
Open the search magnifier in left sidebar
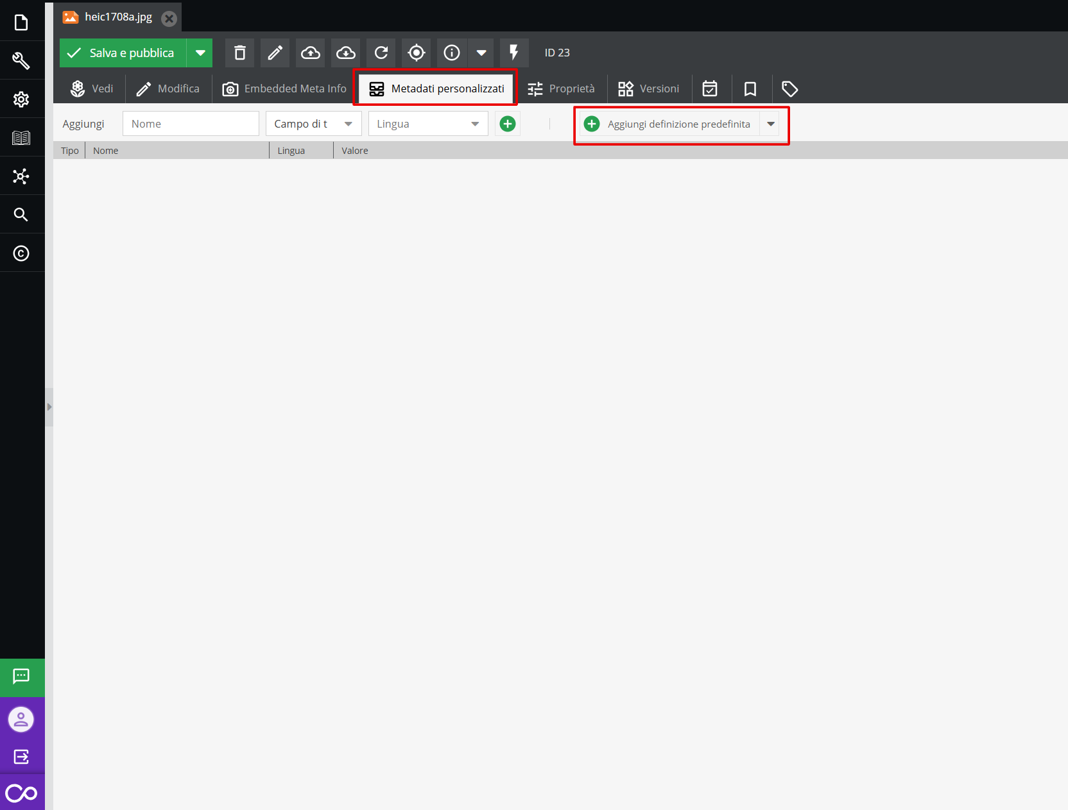(x=21, y=214)
